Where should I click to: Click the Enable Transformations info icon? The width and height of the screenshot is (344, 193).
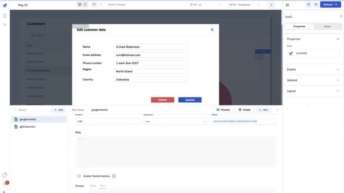(x=114, y=176)
